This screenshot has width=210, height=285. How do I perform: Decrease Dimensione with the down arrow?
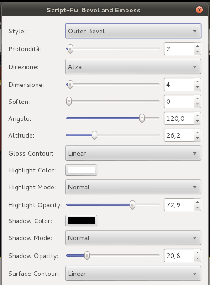click(x=198, y=88)
